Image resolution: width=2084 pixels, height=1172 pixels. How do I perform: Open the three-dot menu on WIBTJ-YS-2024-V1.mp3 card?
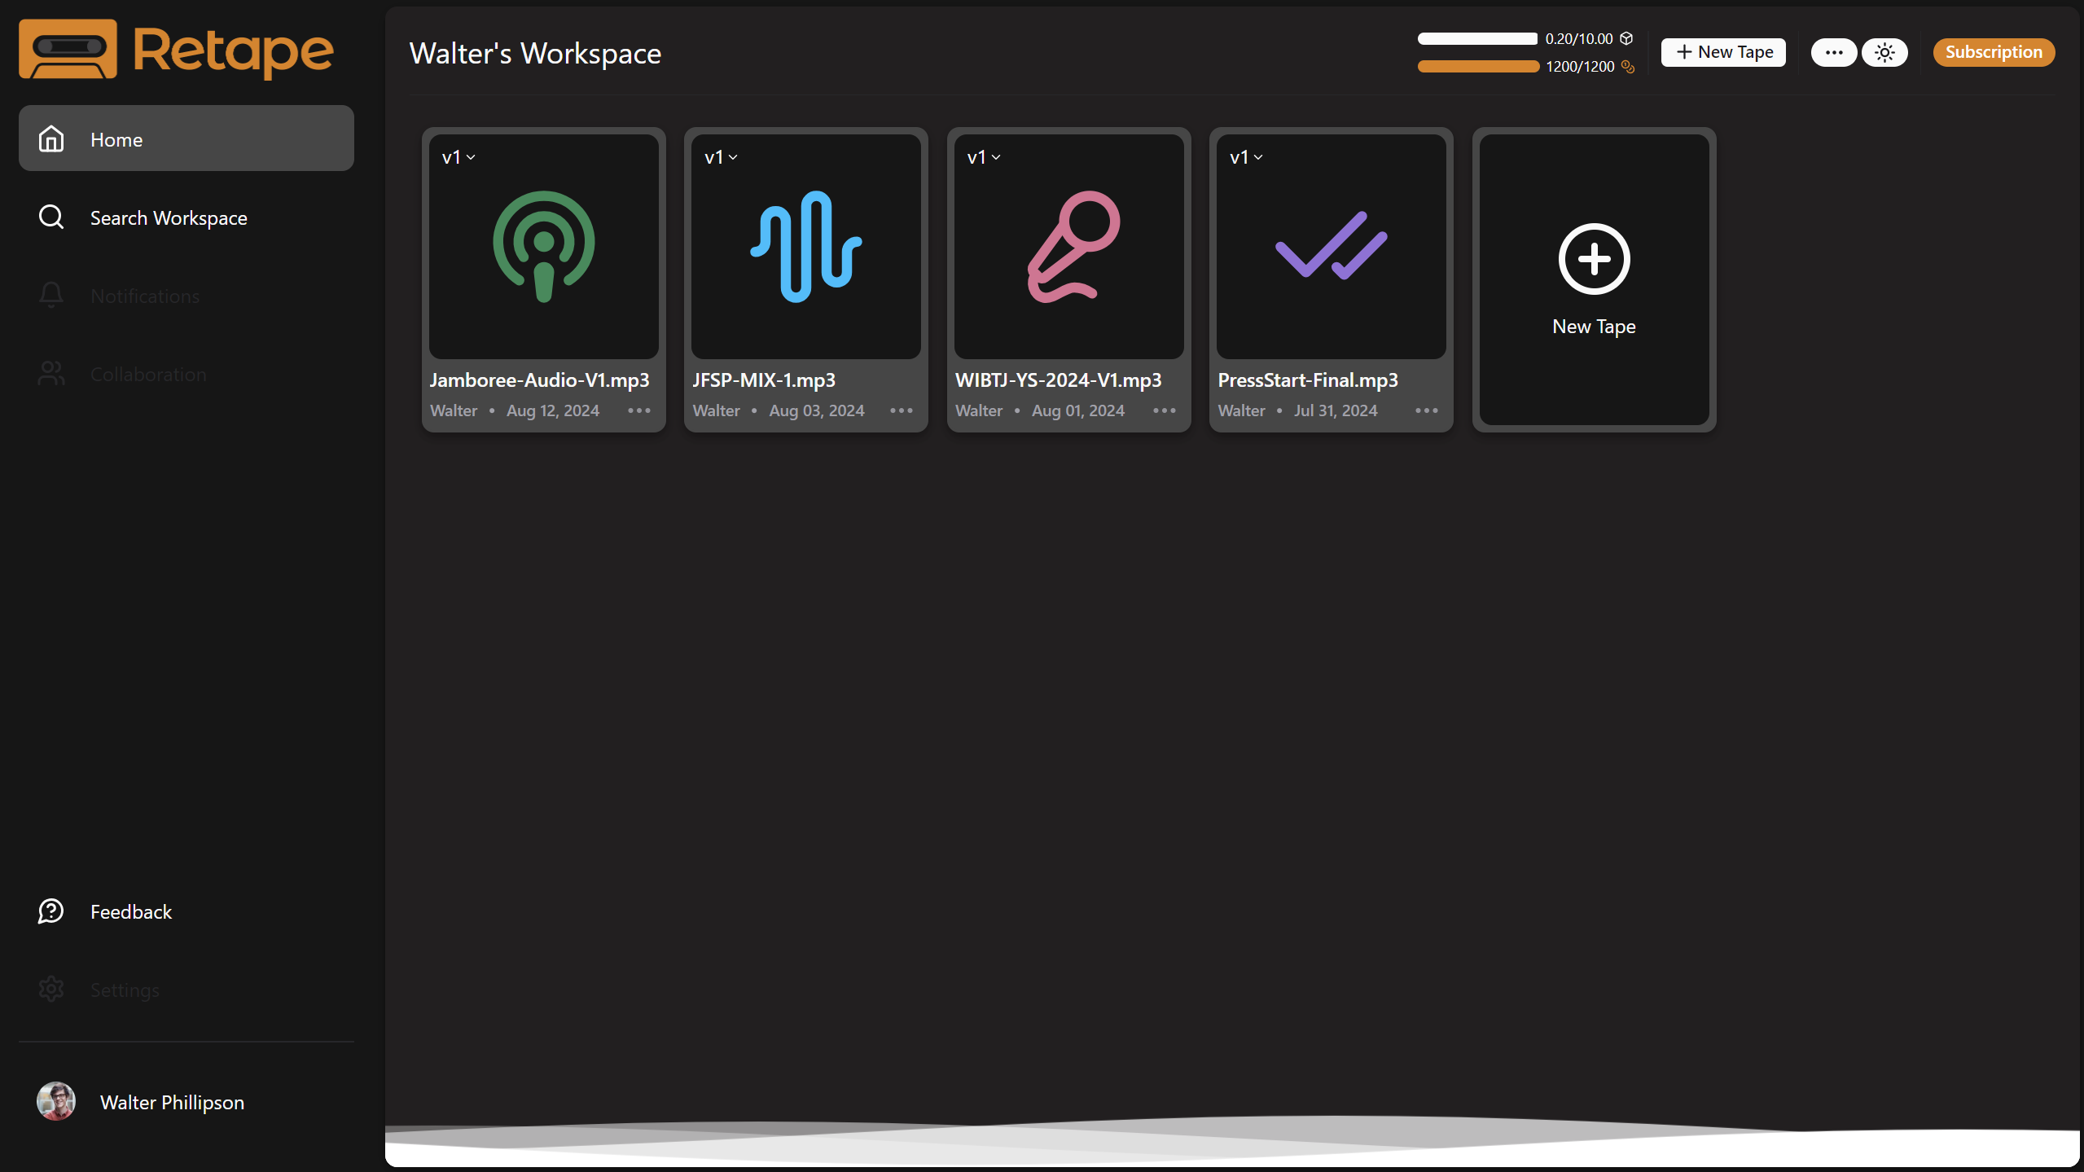click(1164, 410)
